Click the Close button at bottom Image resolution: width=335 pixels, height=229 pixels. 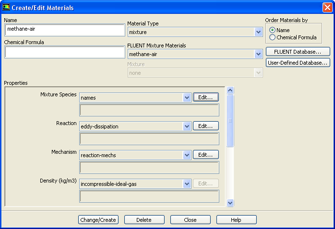191,220
